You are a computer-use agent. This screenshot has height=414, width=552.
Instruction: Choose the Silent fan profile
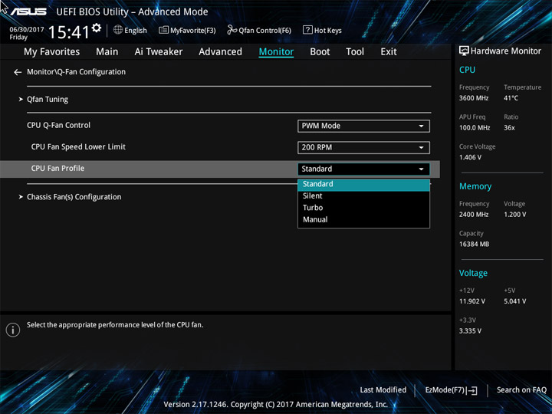[363, 196]
